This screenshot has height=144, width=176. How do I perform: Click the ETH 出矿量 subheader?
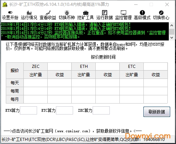84,75
